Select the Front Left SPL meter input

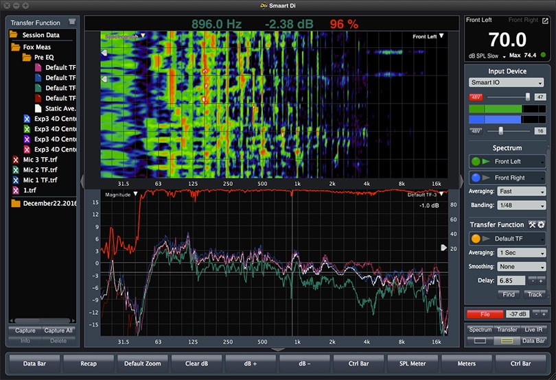(478, 20)
